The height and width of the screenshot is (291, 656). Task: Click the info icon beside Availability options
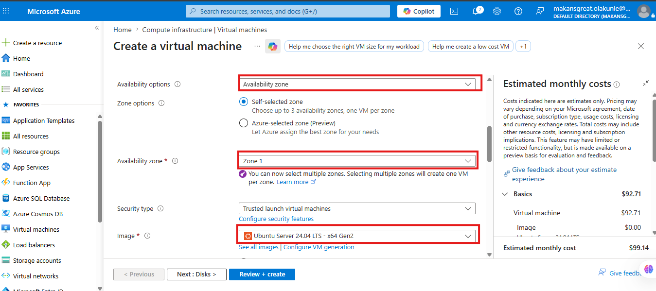pyautogui.click(x=177, y=84)
